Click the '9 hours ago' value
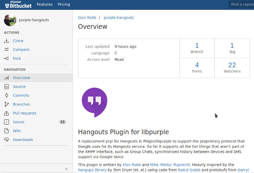 point(126,47)
